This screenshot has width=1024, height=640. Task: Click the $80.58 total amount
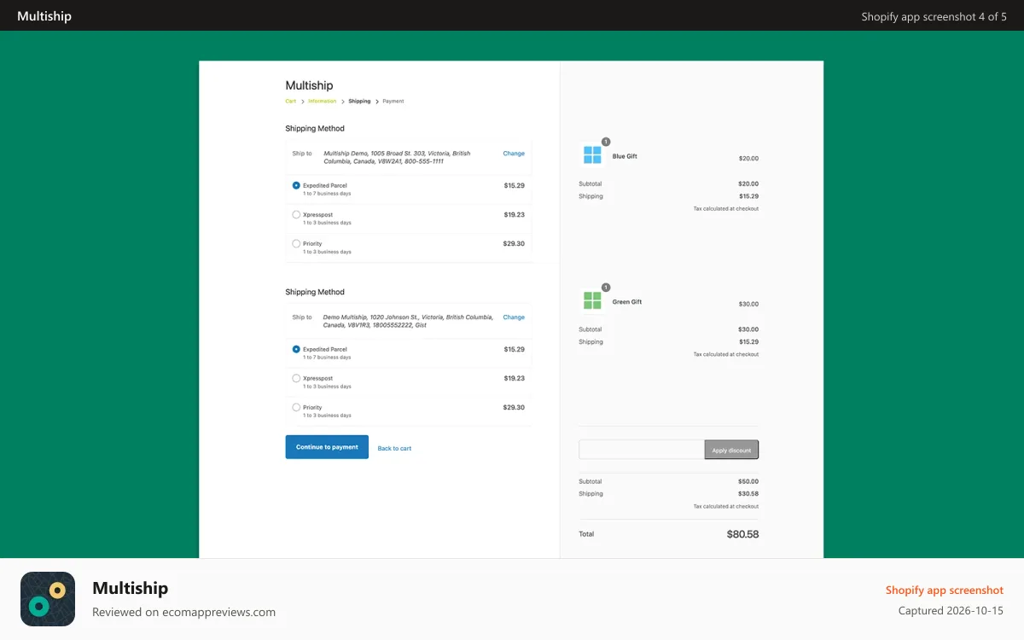742,534
